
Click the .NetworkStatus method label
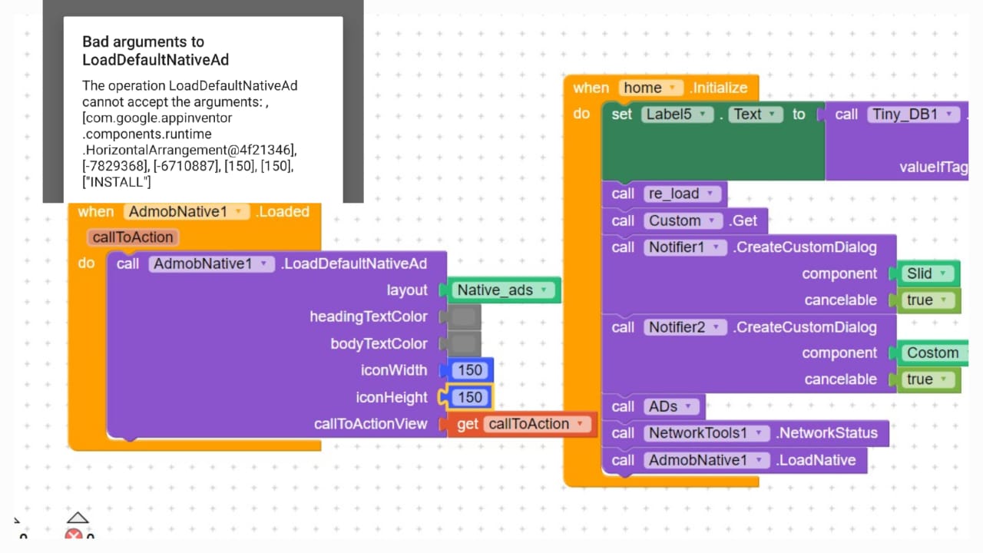point(826,433)
